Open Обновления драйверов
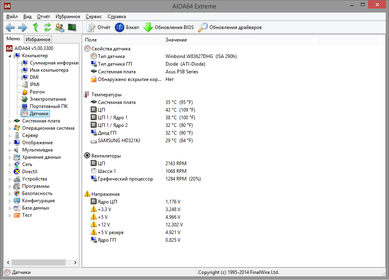The height and width of the screenshot is (280, 389). 230,27
